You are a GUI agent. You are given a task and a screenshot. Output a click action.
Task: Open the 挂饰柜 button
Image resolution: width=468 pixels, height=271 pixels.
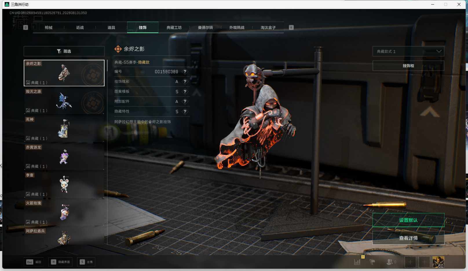[408, 66]
